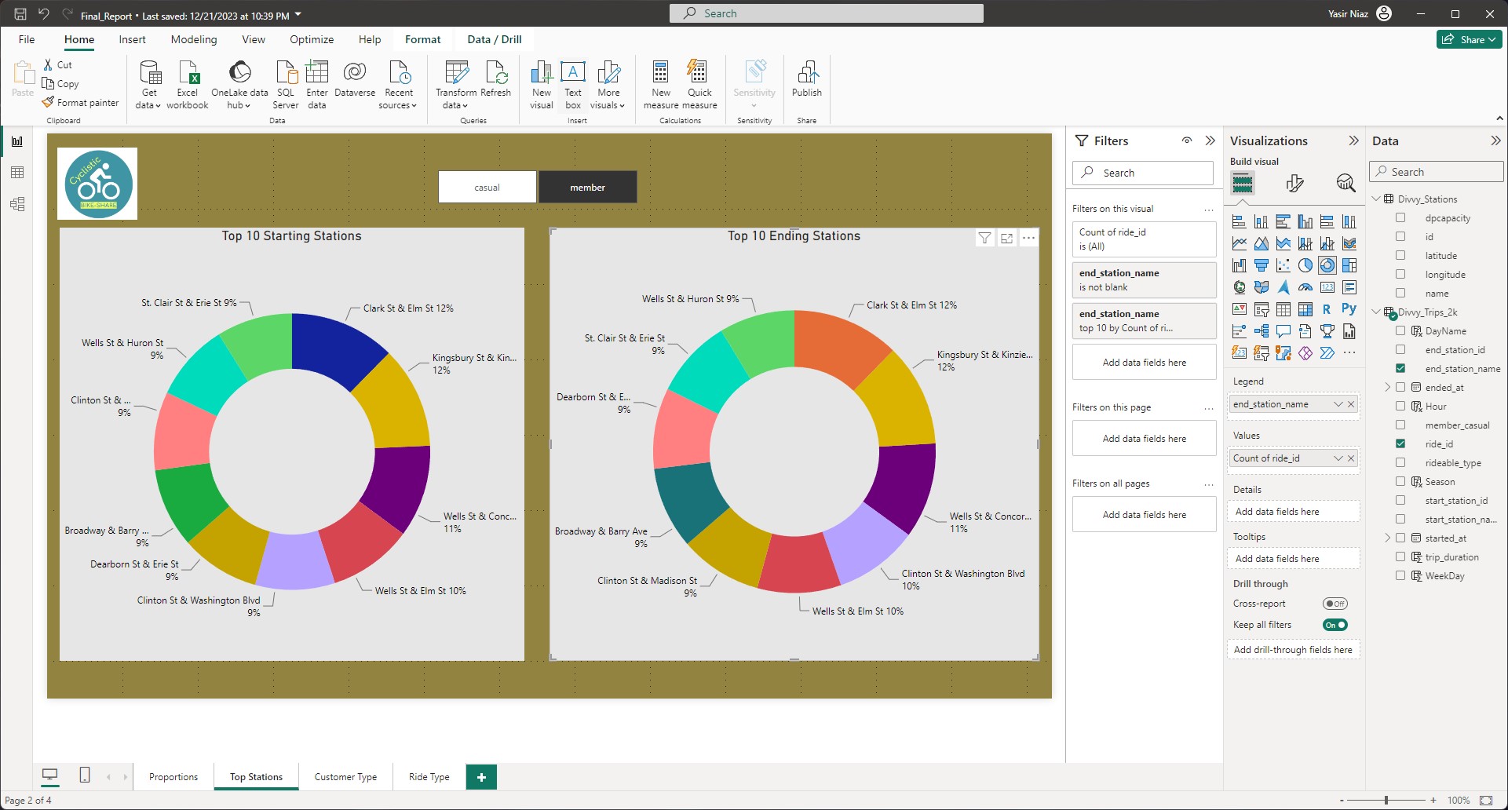Pick the slicer visualization icon
Image resolution: width=1508 pixels, height=810 pixels.
1261,309
